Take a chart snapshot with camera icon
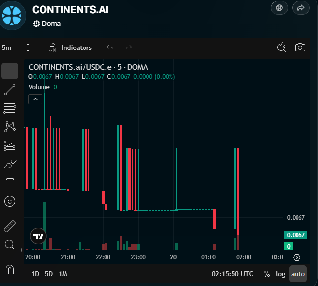318x286 pixels. point(300,48)
